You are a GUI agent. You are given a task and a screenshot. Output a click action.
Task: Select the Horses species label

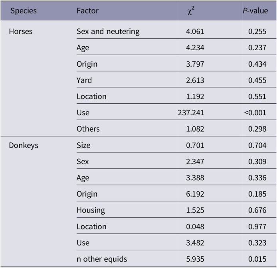pyautogui.click(x=21, y=32)
